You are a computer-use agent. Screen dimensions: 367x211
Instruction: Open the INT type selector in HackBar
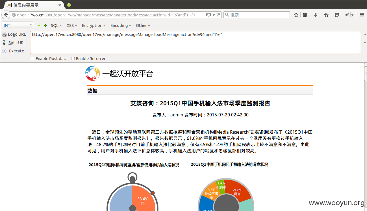18,25
